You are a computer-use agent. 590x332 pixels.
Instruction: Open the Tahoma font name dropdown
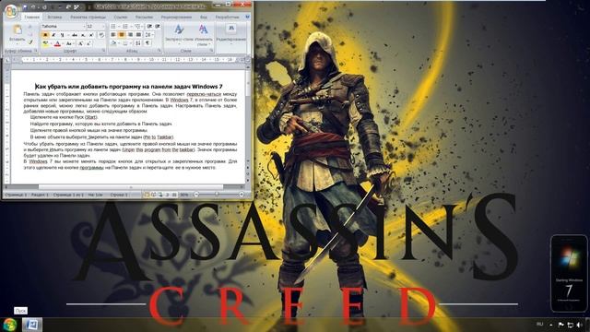point(84,27)
